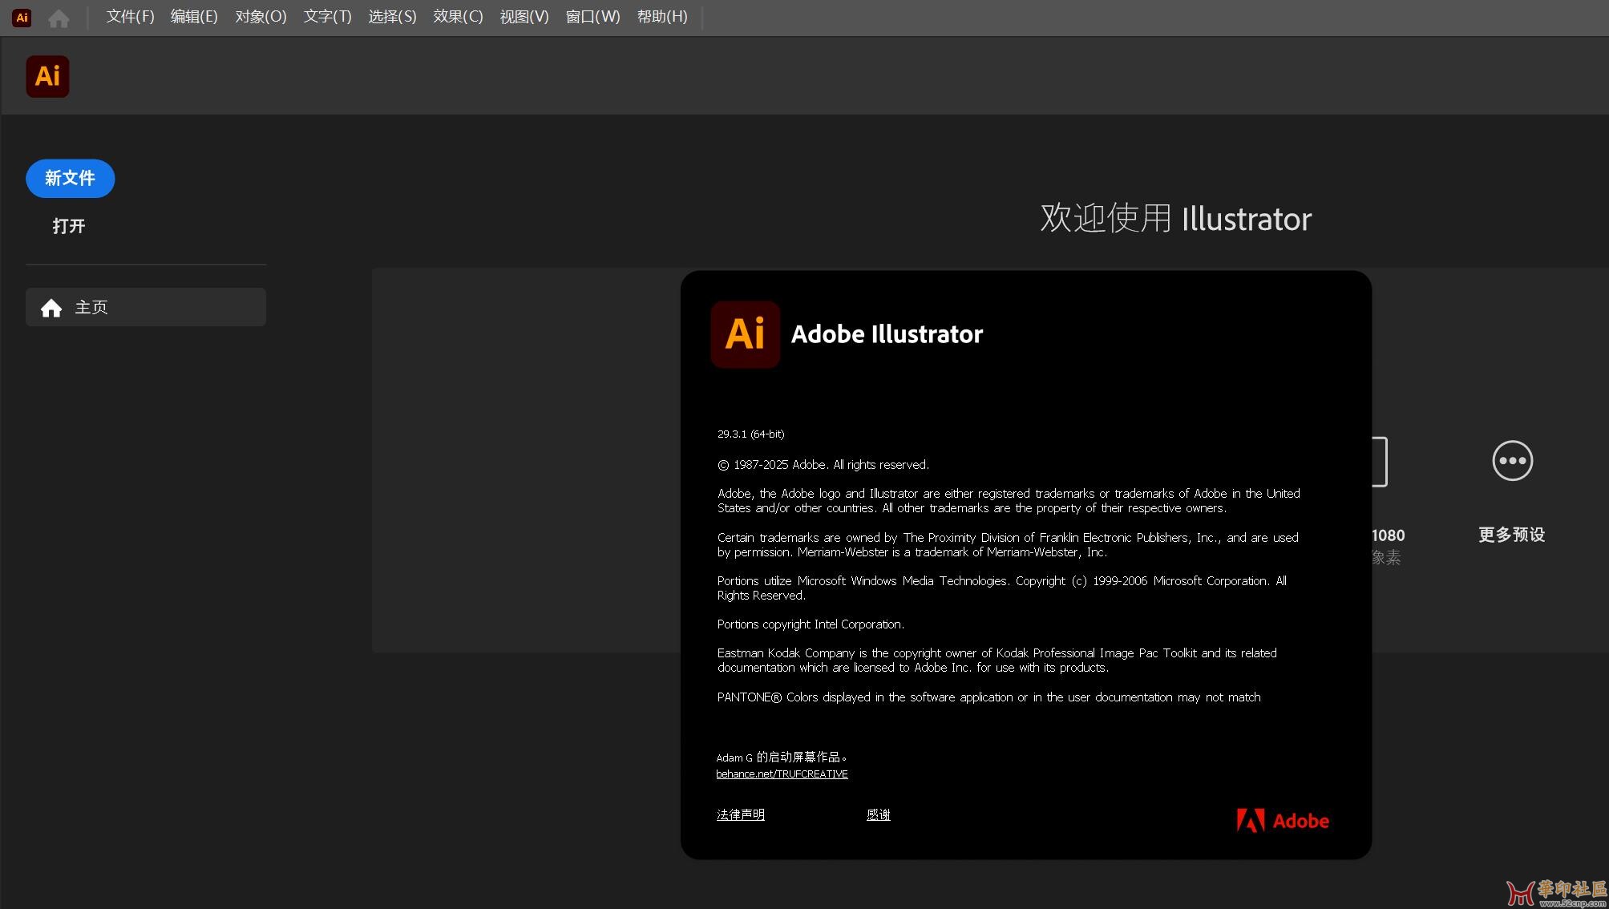
Task: Click the house icon beside 主页
Action: point(51,308)
